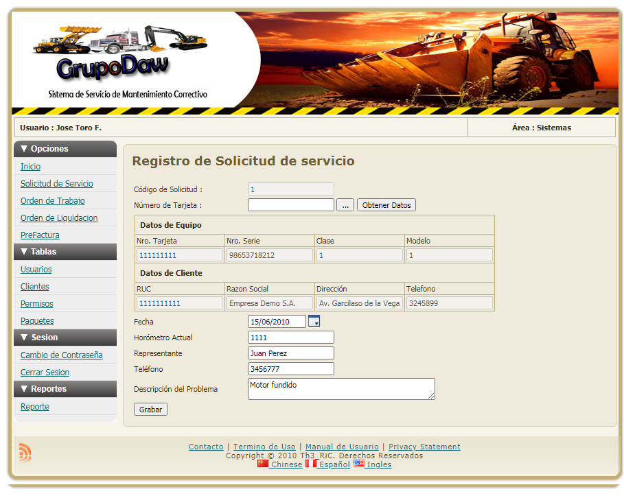Click the RUC field 1111111111

180,303
